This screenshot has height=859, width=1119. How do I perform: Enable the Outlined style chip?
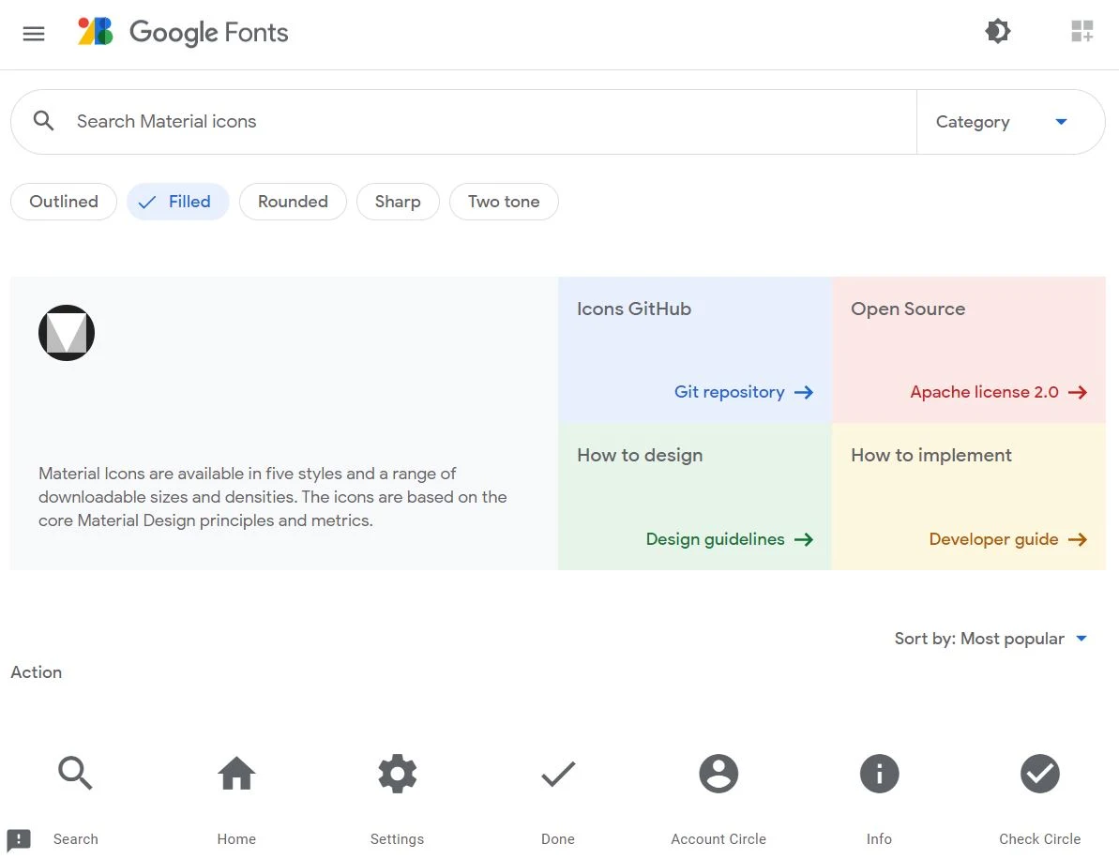tap(64, 202)
